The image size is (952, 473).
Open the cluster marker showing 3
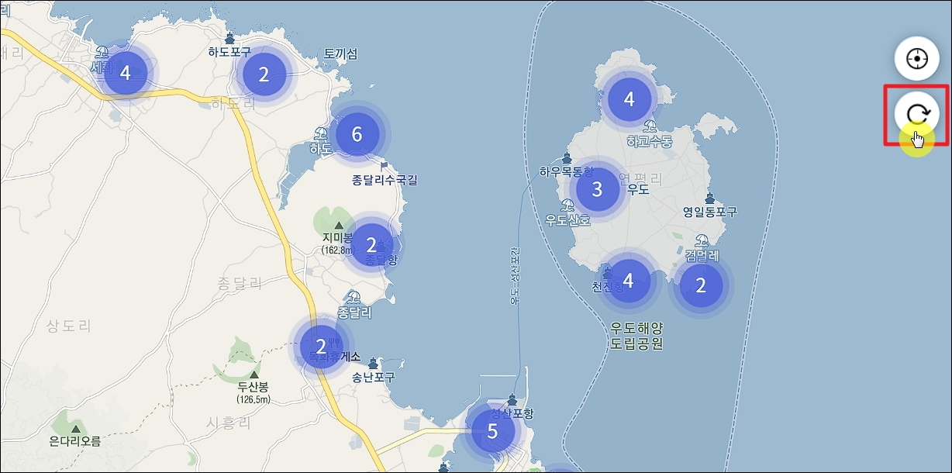point(596,189)
